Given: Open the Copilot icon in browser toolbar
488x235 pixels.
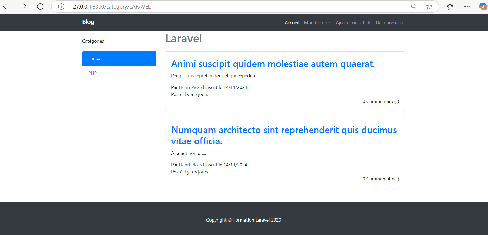Looking at the screenshot, I should (x=483, y=6).
